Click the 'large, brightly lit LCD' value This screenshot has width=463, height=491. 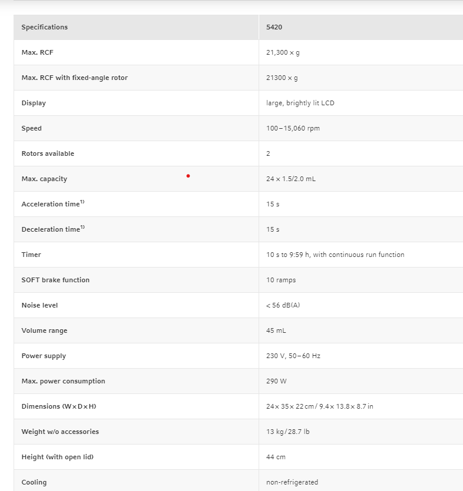pyautogui.click(x=300, y=103)
